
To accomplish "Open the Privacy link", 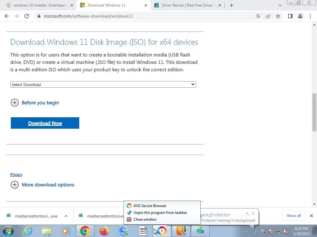I will pos(16,175).
